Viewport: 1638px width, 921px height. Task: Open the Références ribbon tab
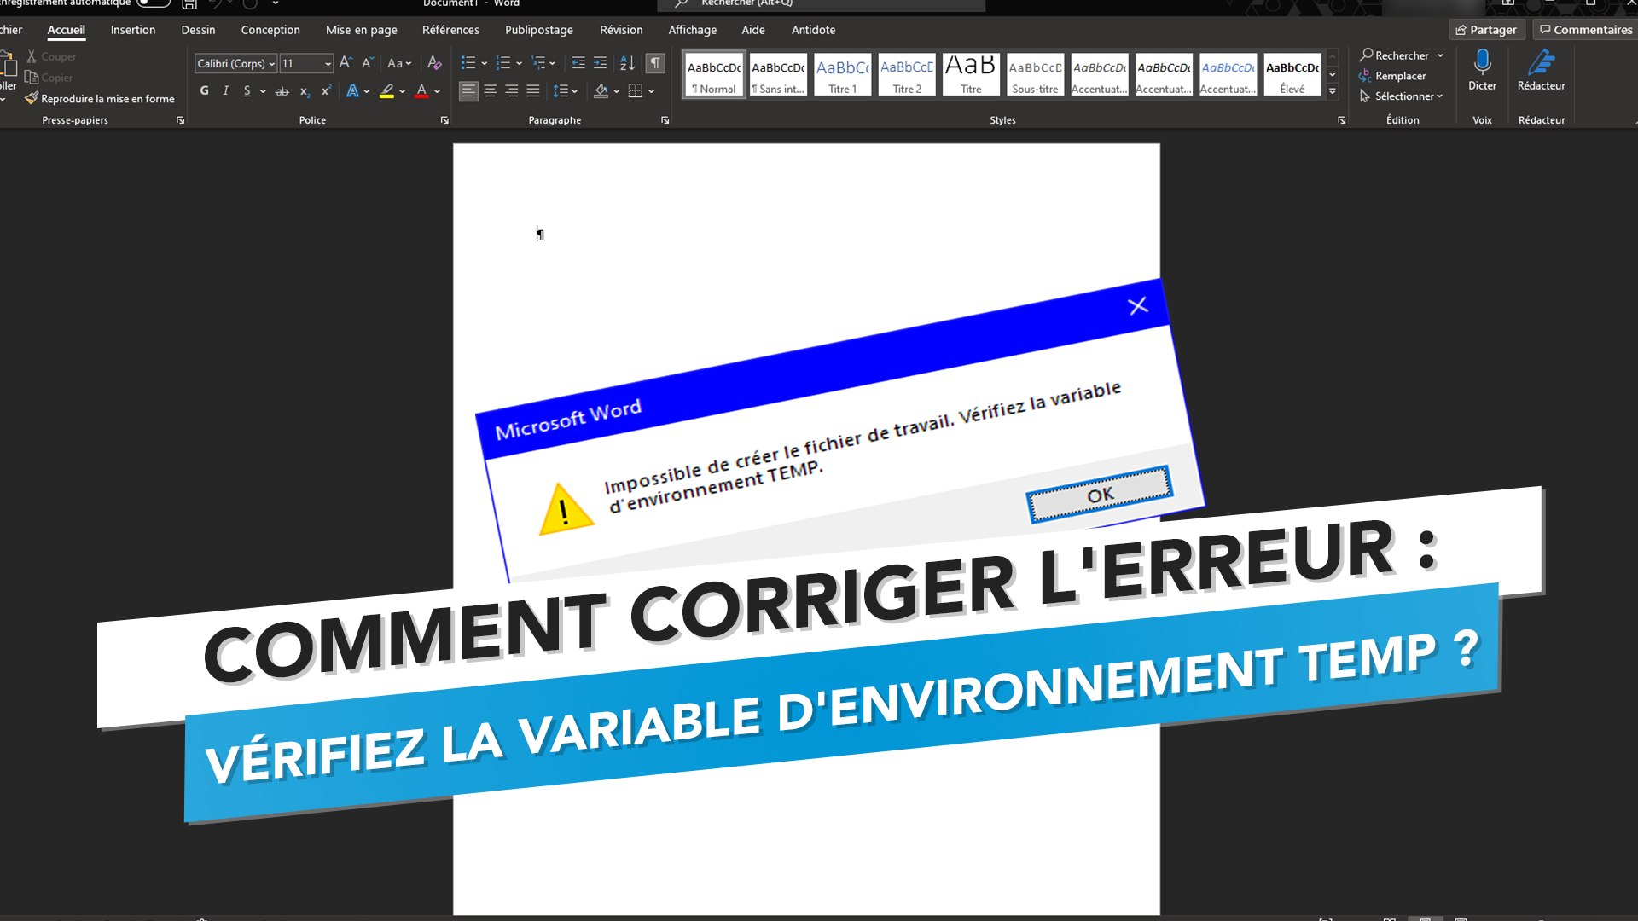450,30
